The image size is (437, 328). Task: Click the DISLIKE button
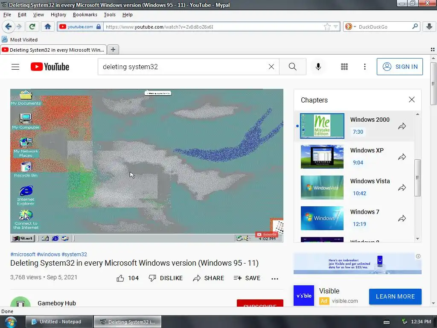click(166, 278)
